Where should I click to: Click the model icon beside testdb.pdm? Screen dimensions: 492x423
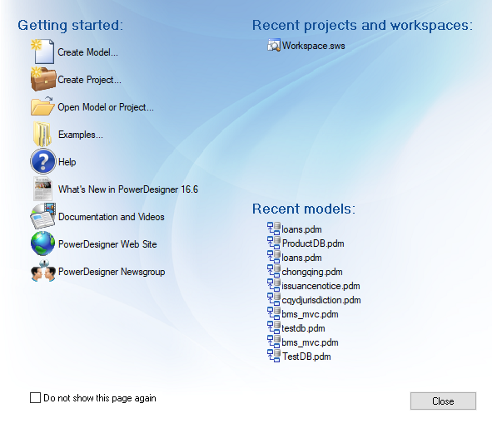[274, 327]
